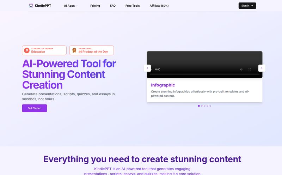Click the 0:00 video timestamp
This screenshot has height=175, width=282.
click(x=158, y=70)
